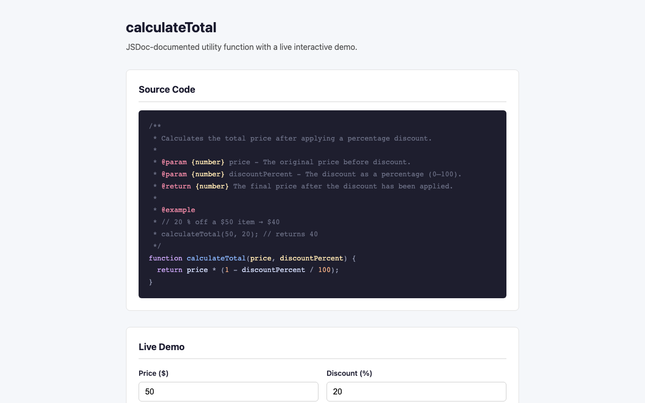Focus the Discount (%) input field
645x403 pixels.
[416, 391]
